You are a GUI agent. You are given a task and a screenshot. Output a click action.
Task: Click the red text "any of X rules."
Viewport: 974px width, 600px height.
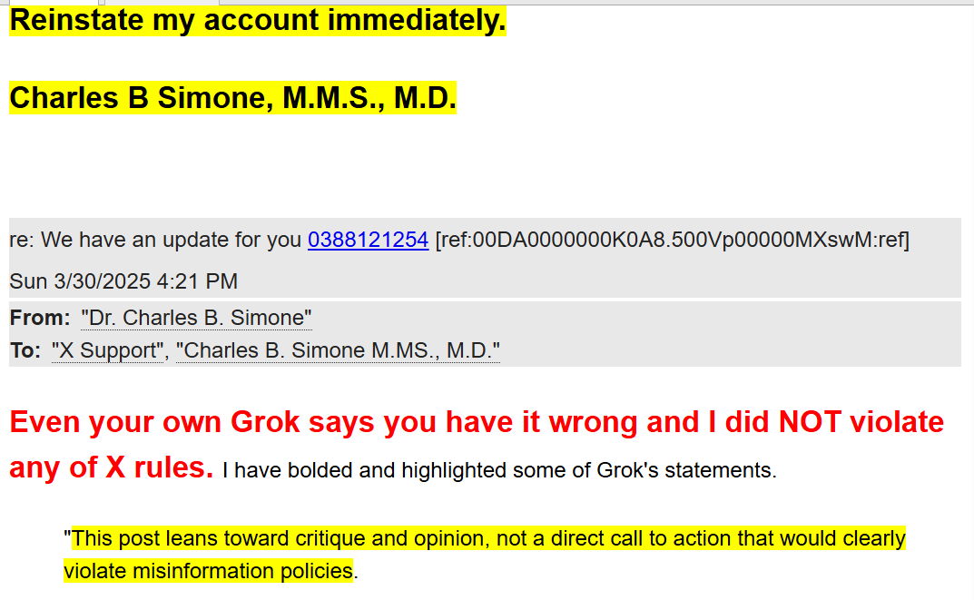tap(111, 467)
